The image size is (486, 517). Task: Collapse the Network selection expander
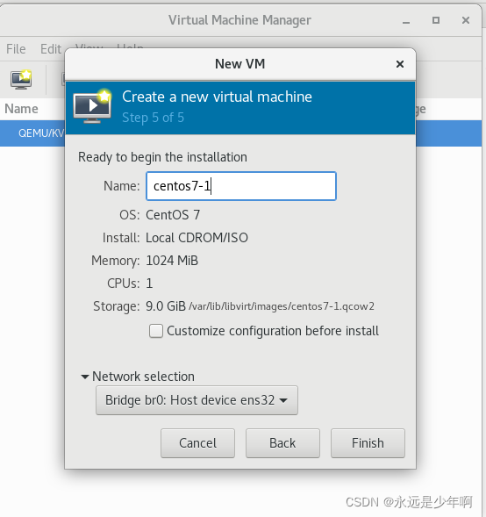[x=85, y=377]
